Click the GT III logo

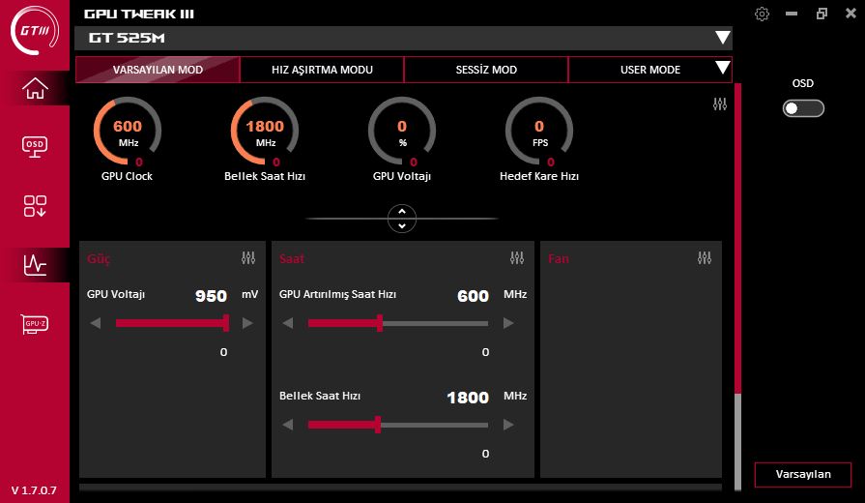point(35,30)
